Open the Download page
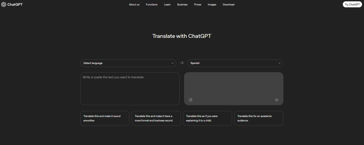Viewport: 364px width, 145px height. 229,4
